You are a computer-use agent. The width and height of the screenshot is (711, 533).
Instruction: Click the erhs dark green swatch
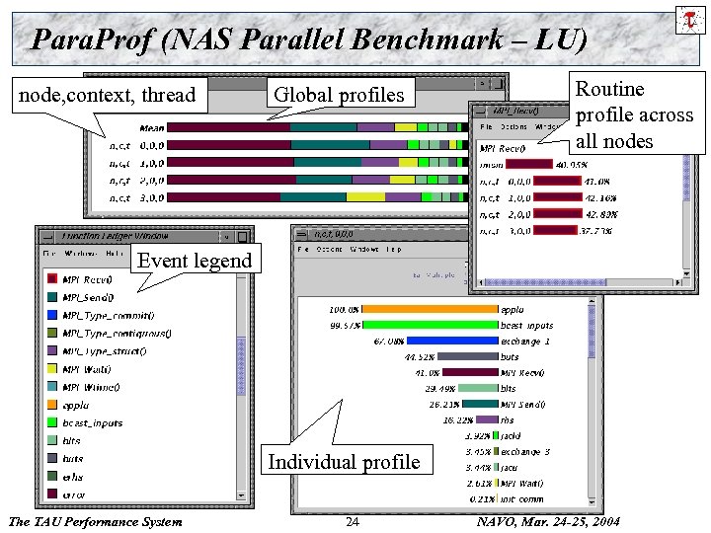[52, 477]
